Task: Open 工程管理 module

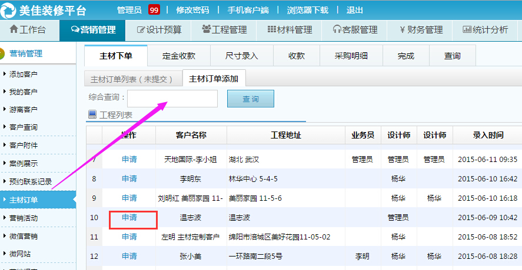Action: point(224,30)
